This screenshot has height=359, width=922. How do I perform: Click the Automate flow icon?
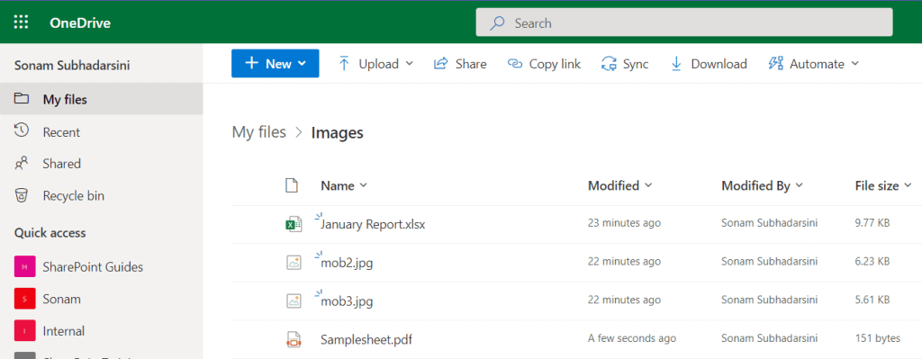point(775,64)
